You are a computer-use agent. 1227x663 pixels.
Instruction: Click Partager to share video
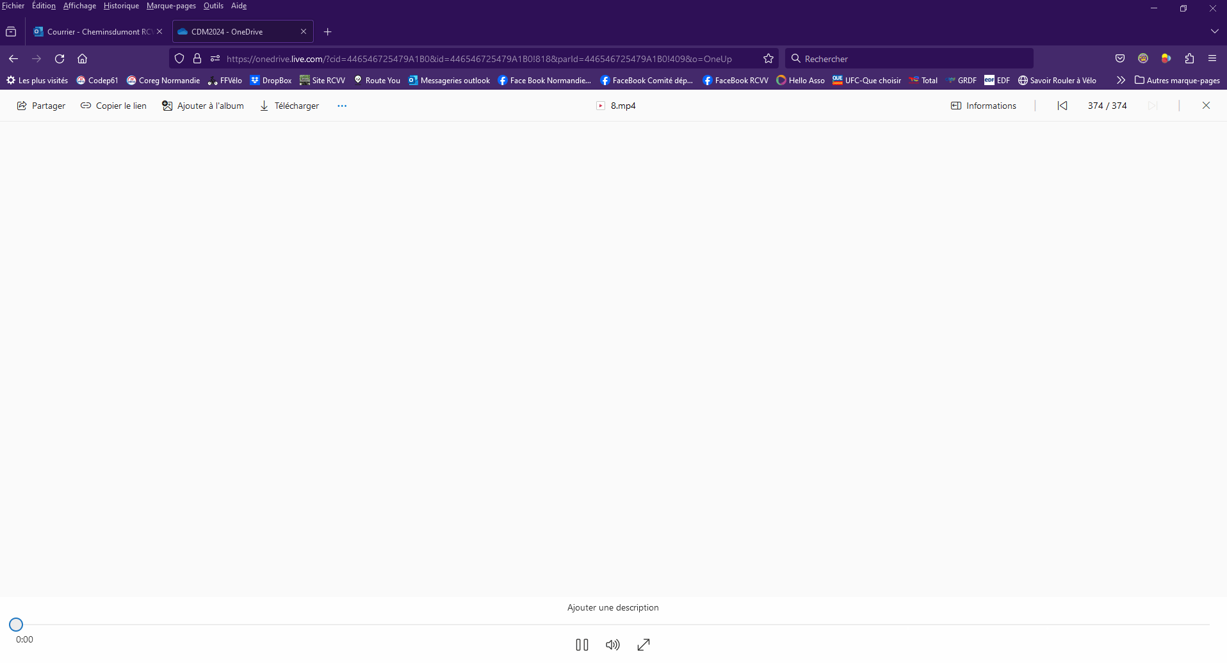pos(41,106)
